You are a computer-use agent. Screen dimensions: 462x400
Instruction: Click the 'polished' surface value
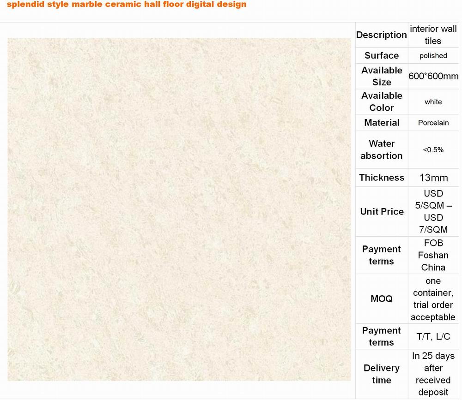pos(433,56)
